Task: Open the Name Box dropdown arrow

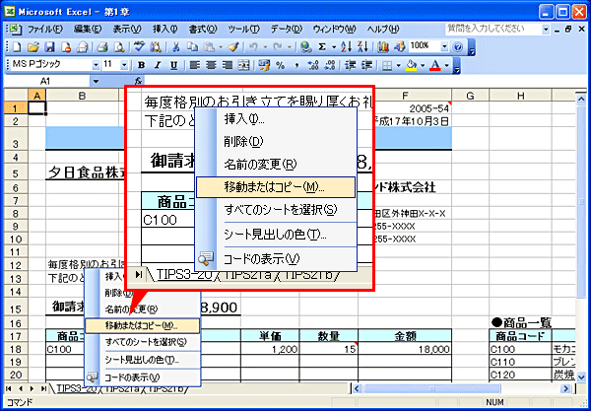Action: click(x=97, y=81)
